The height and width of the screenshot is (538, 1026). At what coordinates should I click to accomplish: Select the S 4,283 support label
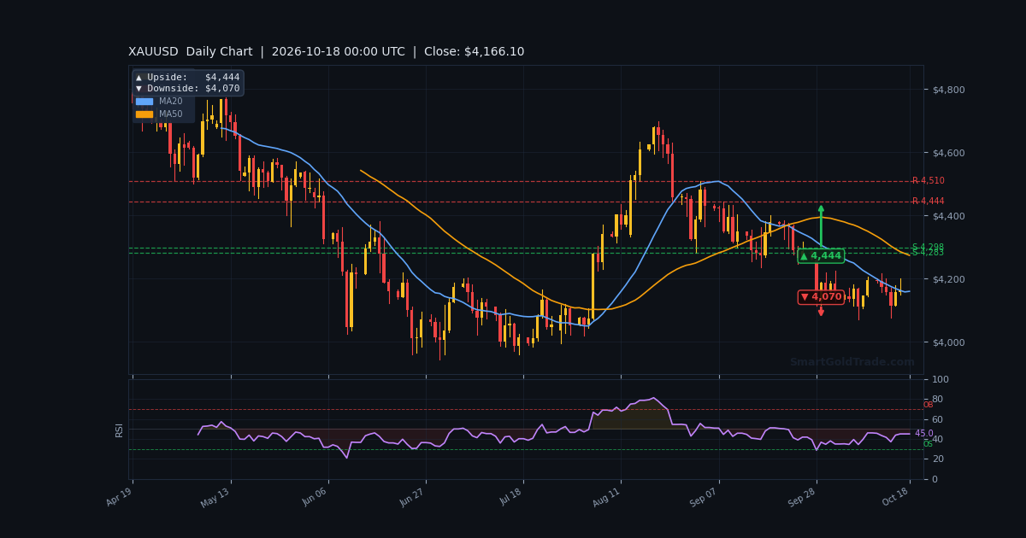[928, 253]
